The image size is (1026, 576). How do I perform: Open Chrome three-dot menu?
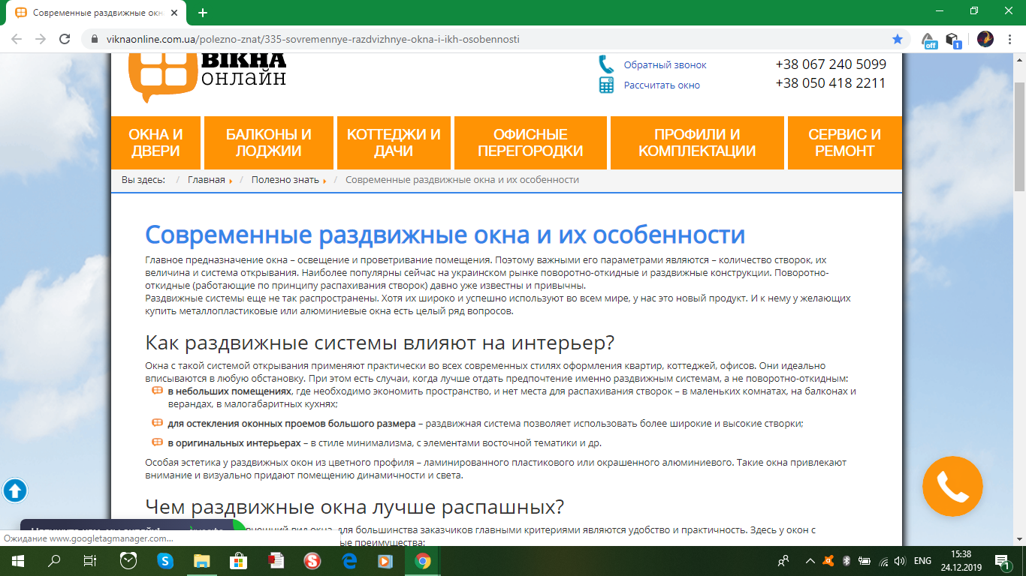1010,39
